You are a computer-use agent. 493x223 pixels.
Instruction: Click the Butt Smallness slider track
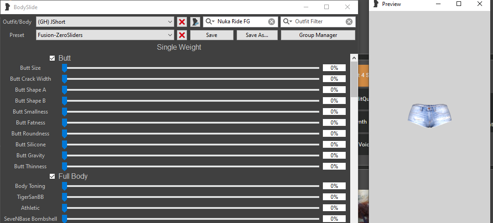(x=191, y=112)
